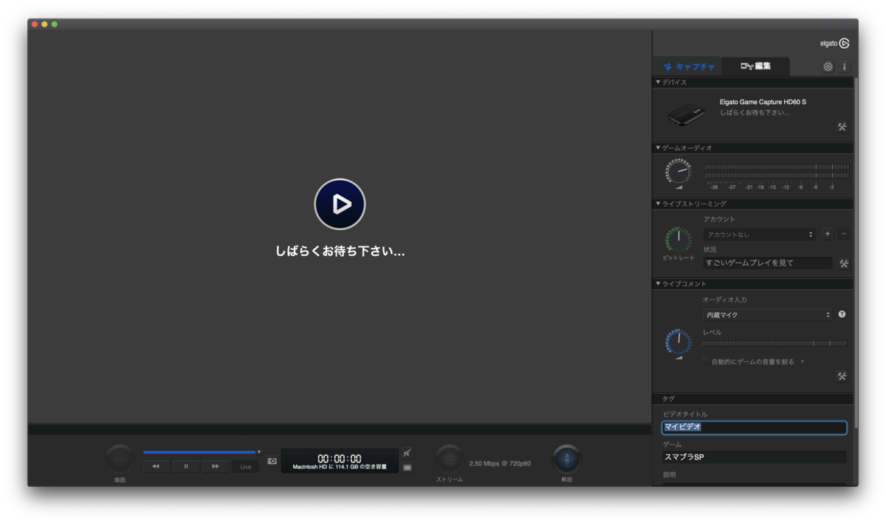886x523 pixels.
Task: Open the help icon next to audio input
Action: (x=842, y=314)
